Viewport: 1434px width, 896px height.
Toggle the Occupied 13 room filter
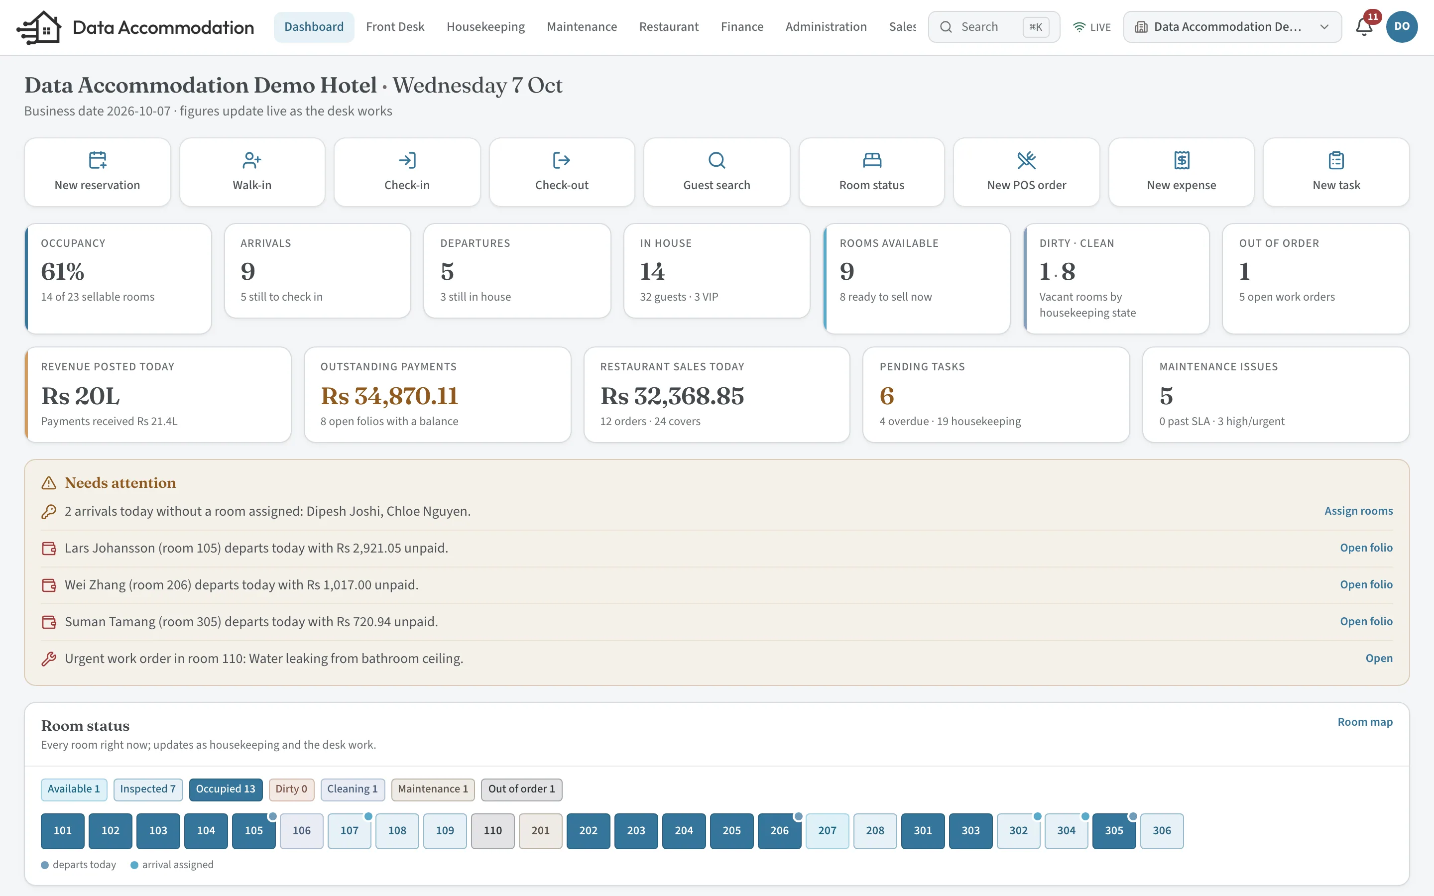tap(226, 789)
